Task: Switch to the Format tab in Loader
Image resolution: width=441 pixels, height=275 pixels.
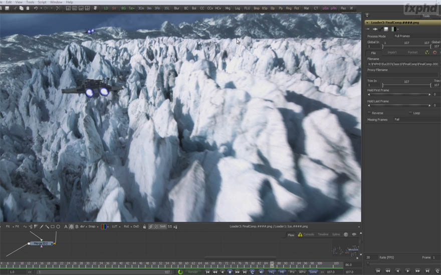Action: tap(412, 52)
